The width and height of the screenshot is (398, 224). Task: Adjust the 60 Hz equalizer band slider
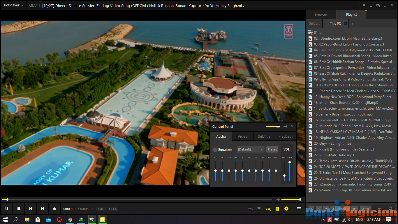[216, 171]
